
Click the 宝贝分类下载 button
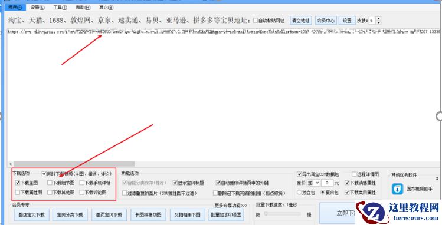tap(70, 215)
